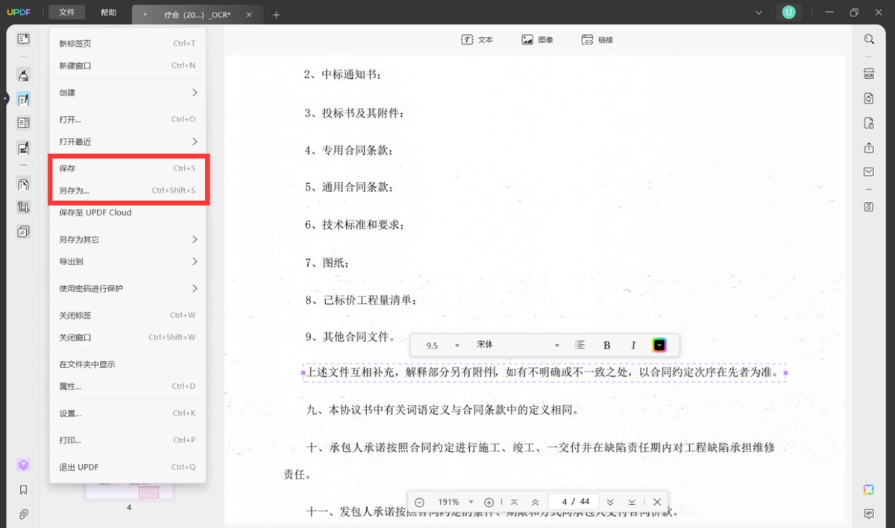Viewport: 895px width, 528px height.
Task: Toggle italic formatting
Action: 633,345
